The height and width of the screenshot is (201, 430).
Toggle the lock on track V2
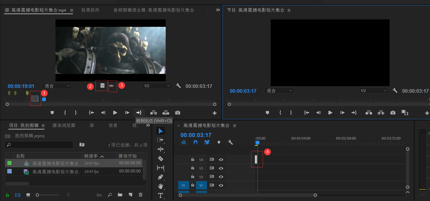pyautogui.click(x=193, y=176)
